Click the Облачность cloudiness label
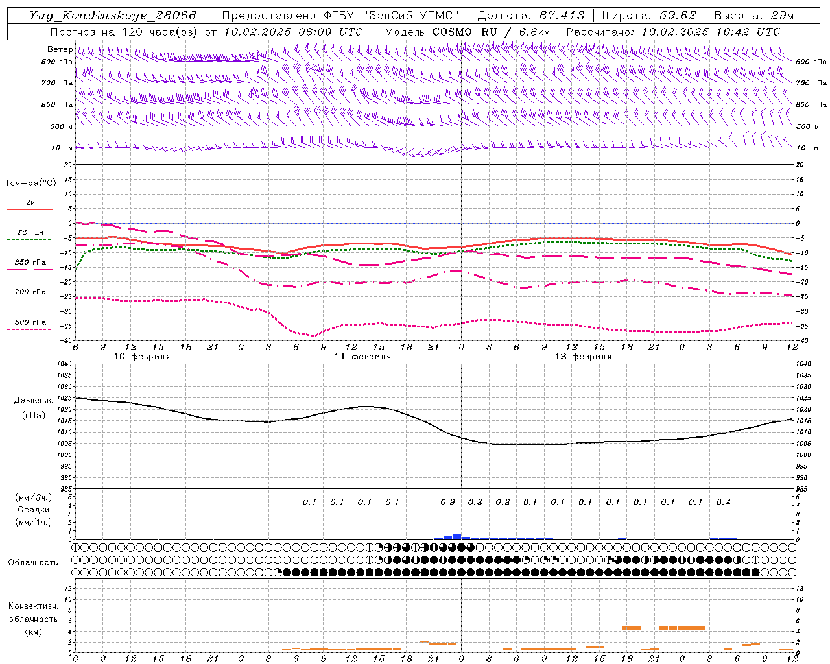The width and height of the screenshot is (830, 664). (33, 562)
